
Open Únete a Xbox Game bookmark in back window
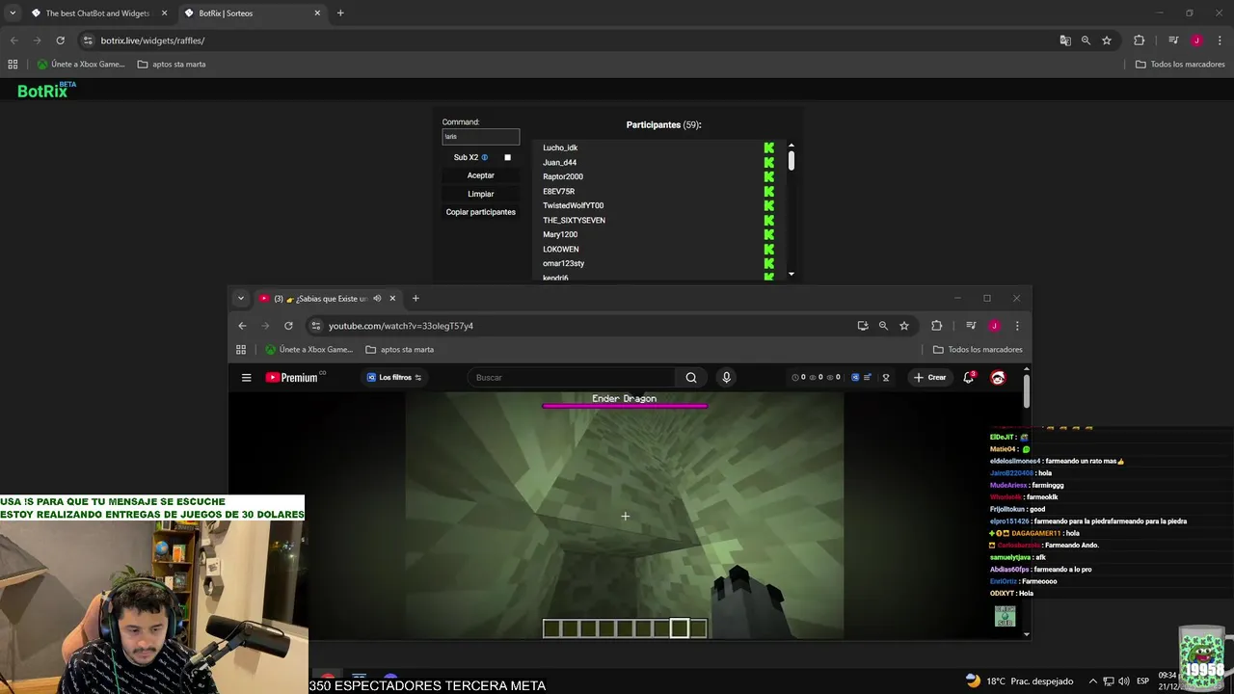[x=81, y=65]
